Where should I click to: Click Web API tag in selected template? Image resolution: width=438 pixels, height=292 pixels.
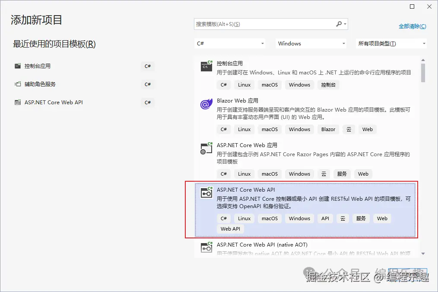click(231, 229)
